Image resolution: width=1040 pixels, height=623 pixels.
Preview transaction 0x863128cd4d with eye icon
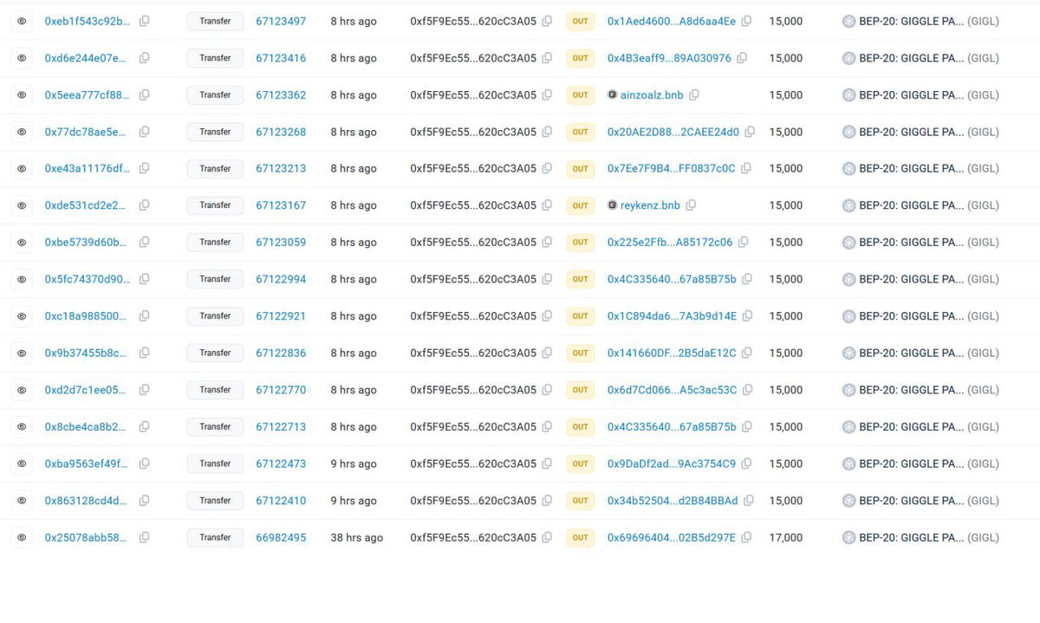click(22, 500)
